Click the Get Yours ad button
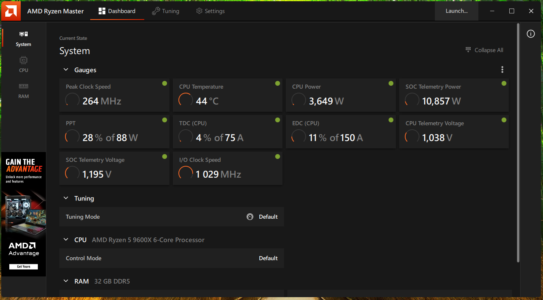Screen dimensions: 543x300 (24, 267)
